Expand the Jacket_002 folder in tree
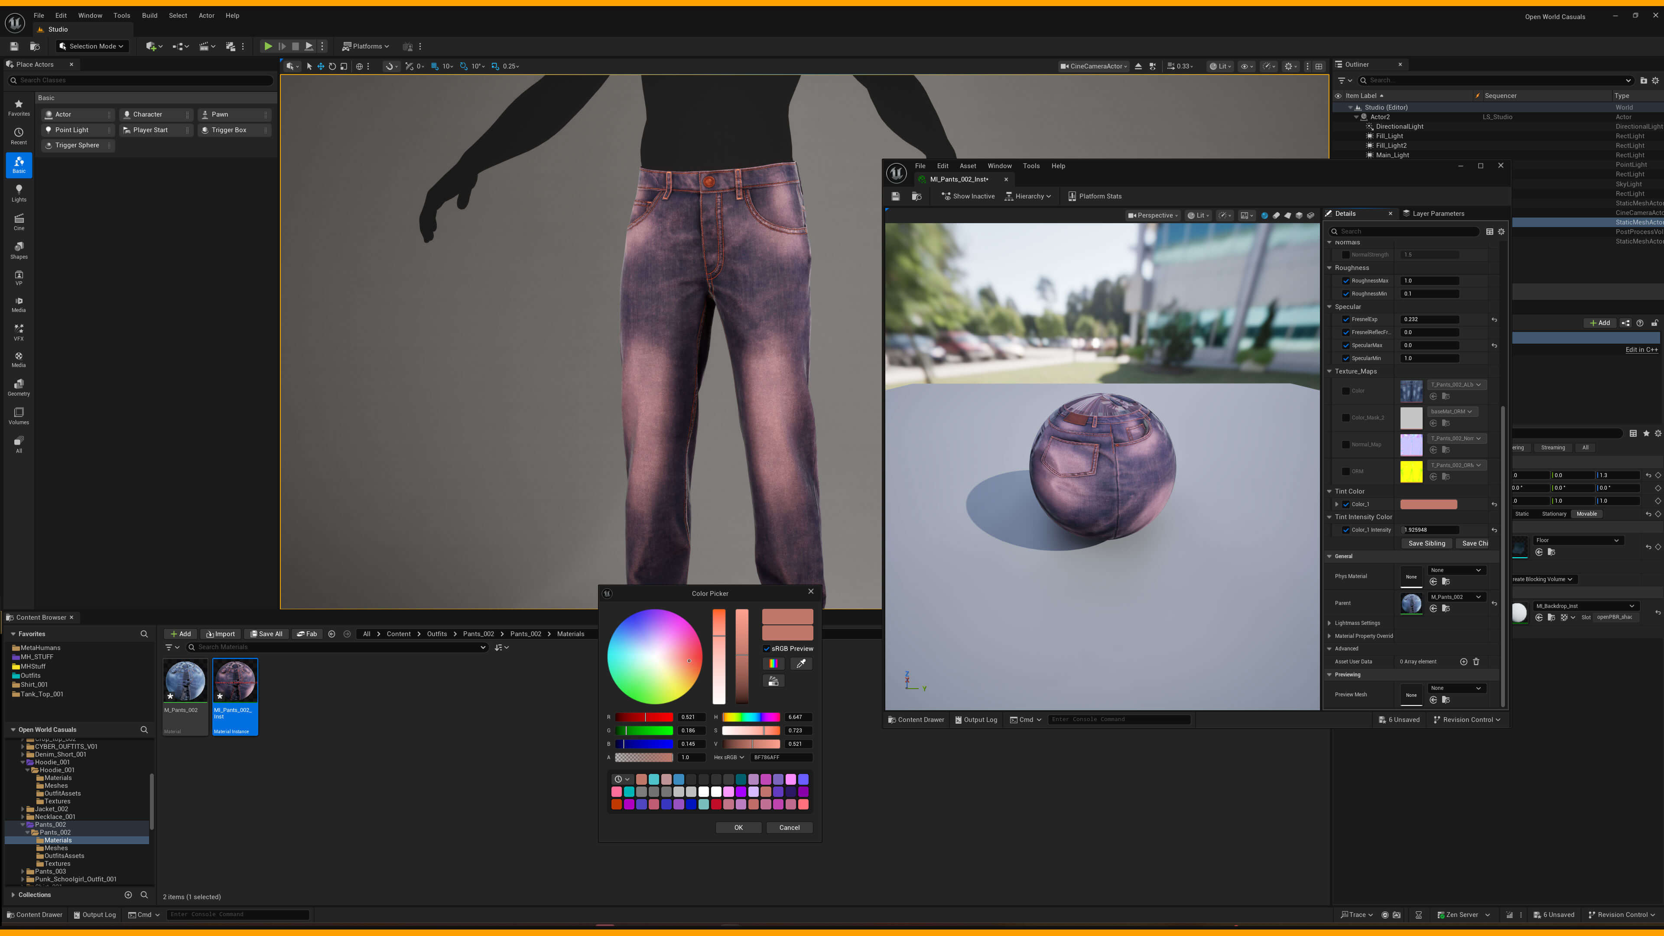 (23, 809)
